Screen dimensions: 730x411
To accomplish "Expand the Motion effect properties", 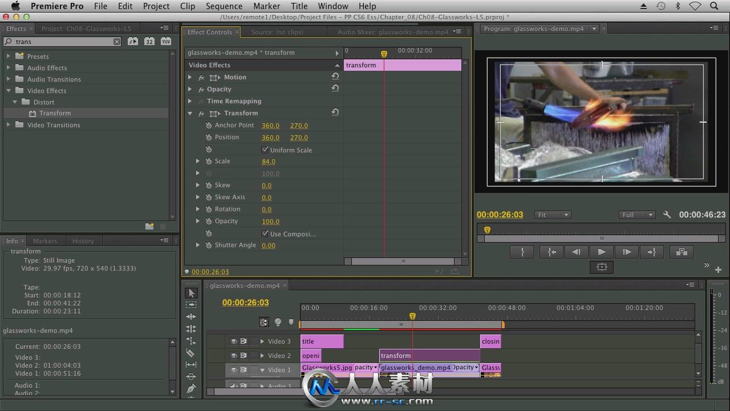I will point(190,77).
